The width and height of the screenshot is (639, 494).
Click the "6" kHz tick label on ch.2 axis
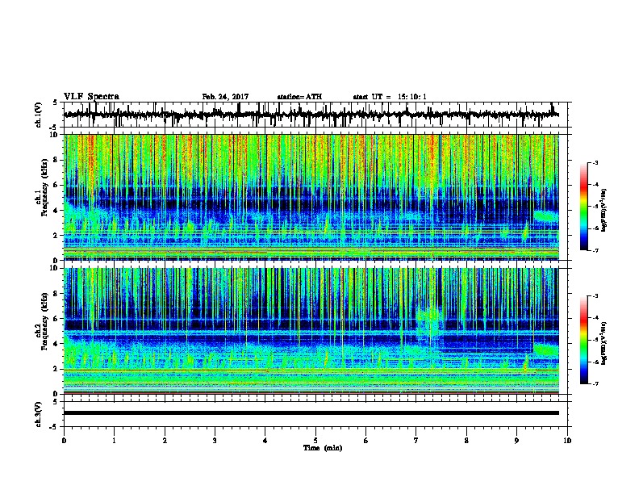coord(56,318)
